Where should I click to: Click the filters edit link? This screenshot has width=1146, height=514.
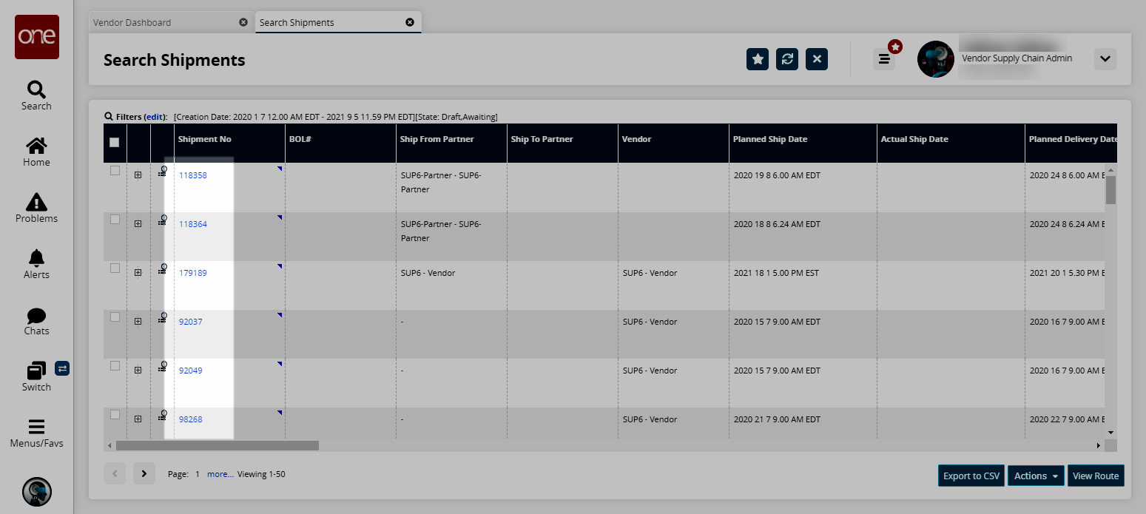coord(155,117)
